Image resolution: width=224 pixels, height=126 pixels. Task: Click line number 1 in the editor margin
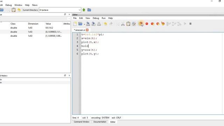(77, 34)
